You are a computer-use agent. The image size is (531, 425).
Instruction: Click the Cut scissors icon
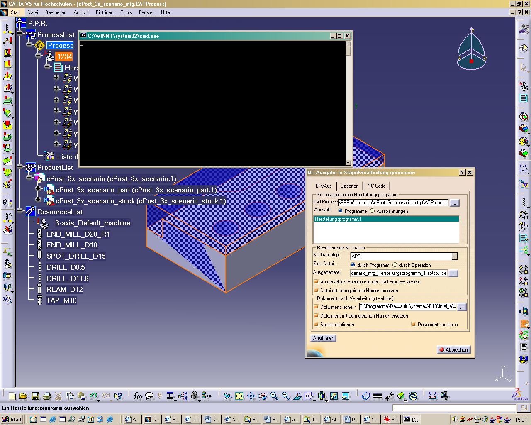click(x=58, y=396)
